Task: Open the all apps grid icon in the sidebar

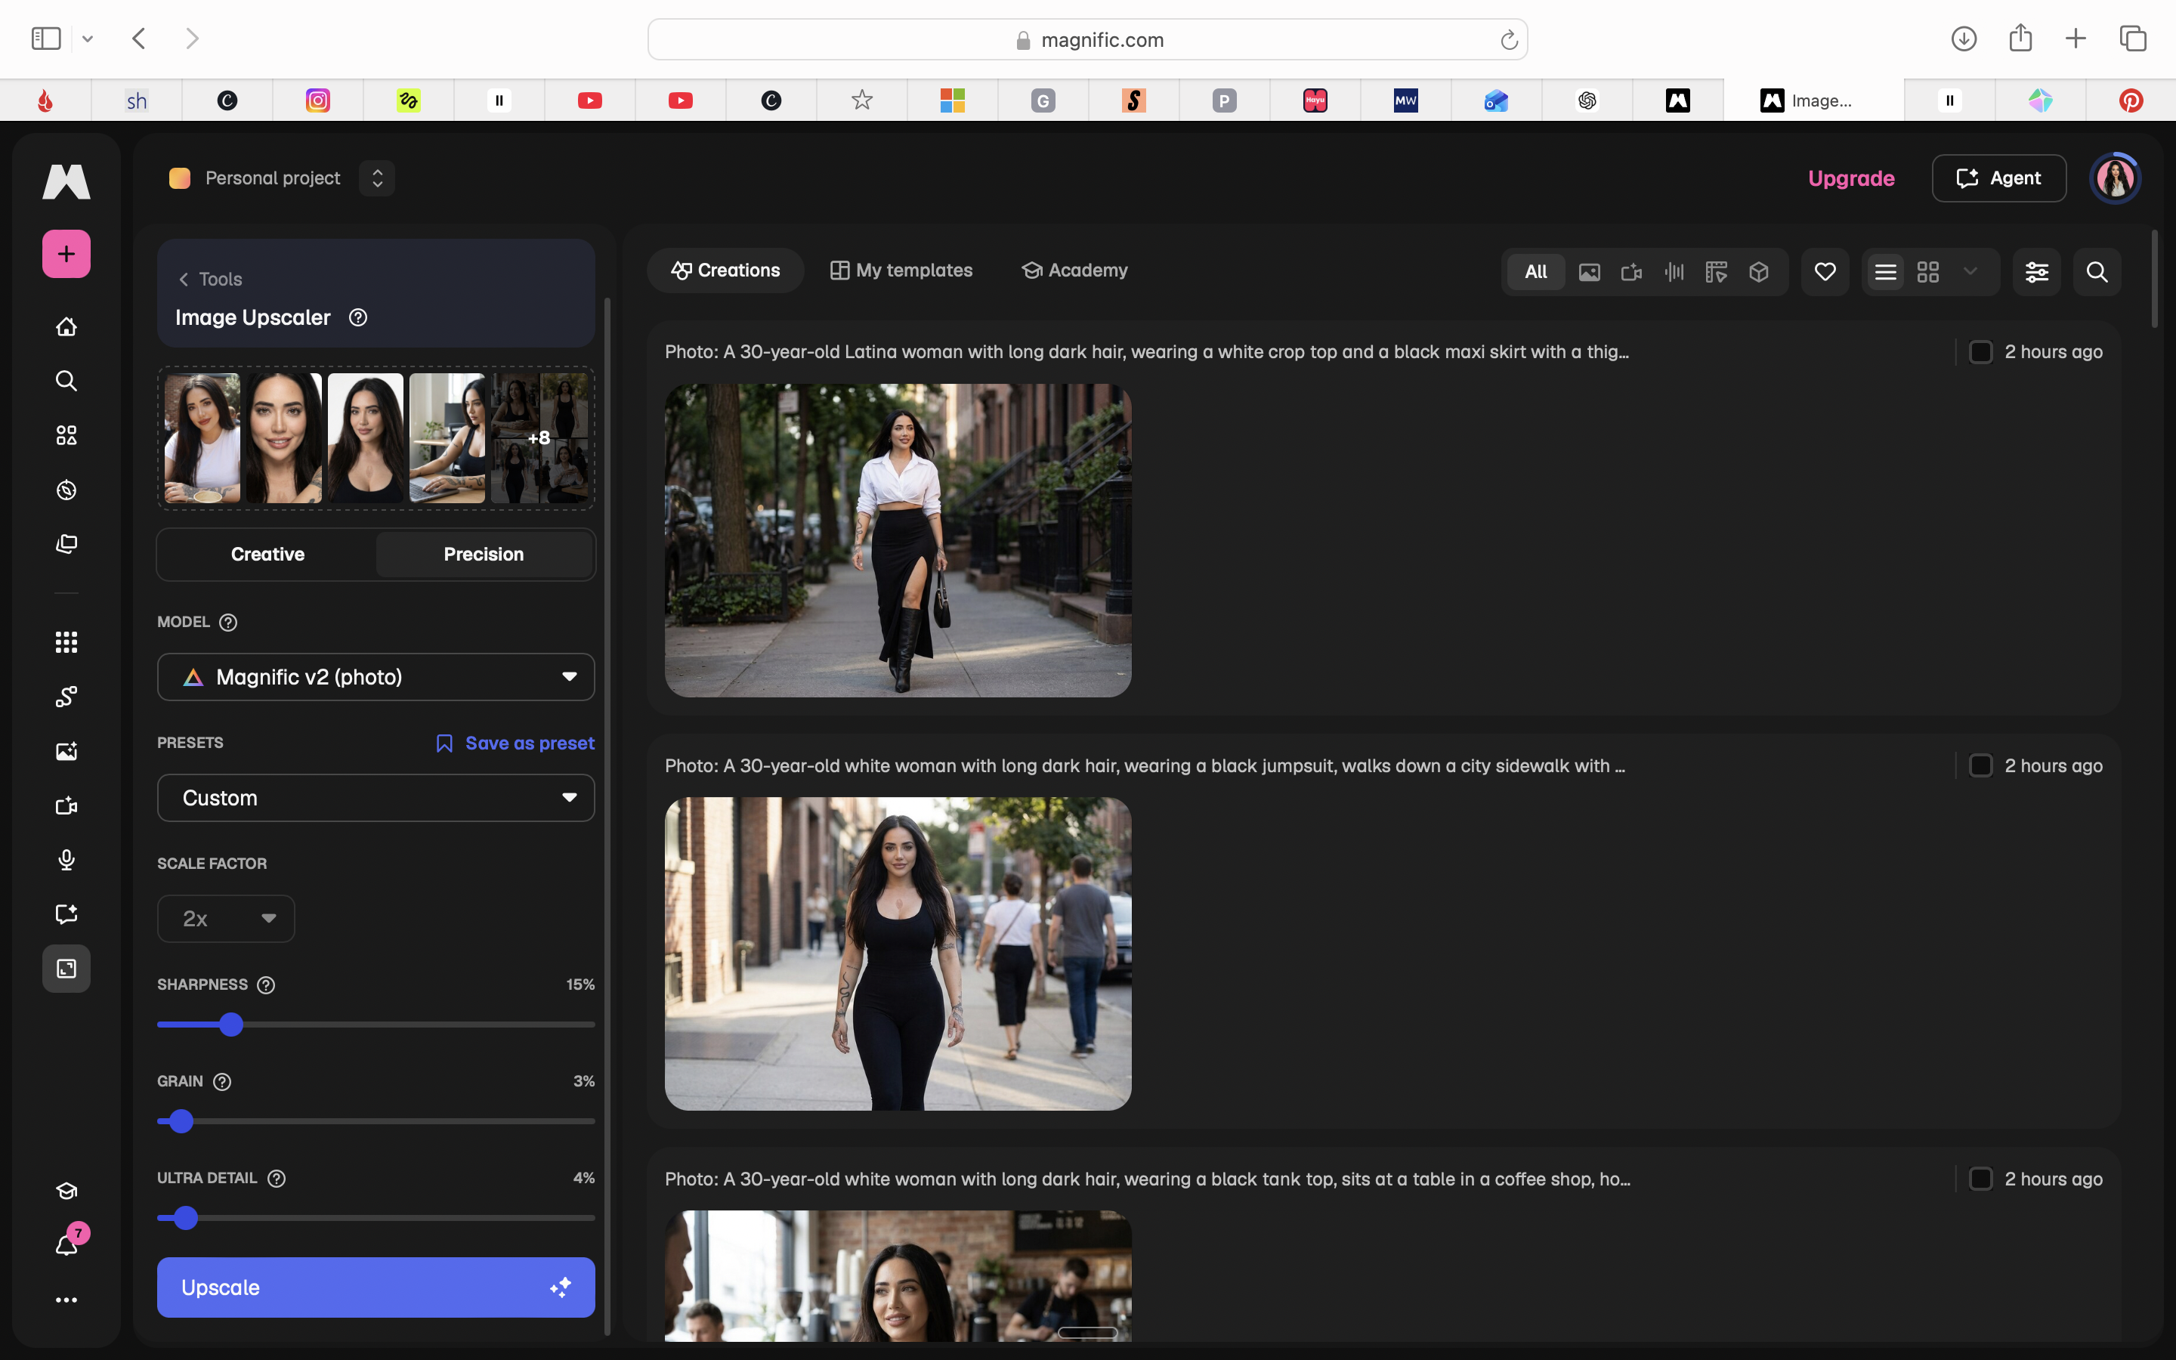Action: click(66, 642)
